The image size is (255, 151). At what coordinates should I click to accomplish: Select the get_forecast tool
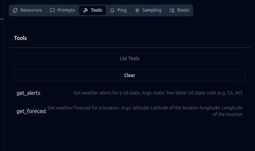(31, 111)
